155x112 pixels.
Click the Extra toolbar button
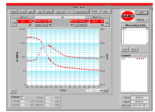point(69,12)
